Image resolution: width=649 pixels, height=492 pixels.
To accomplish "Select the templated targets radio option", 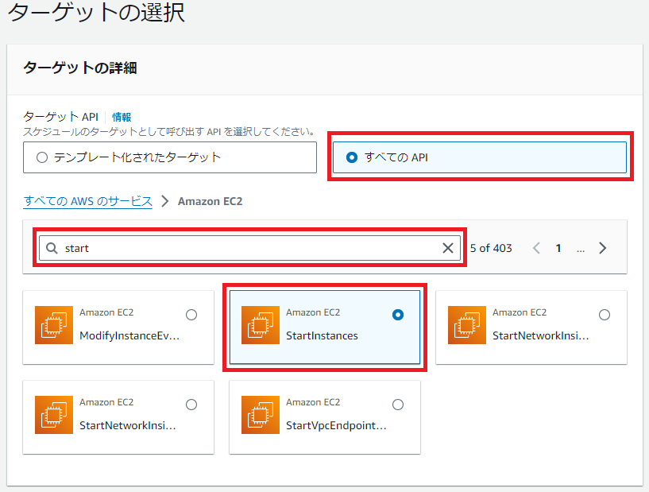I will click(x=170, y=157).
